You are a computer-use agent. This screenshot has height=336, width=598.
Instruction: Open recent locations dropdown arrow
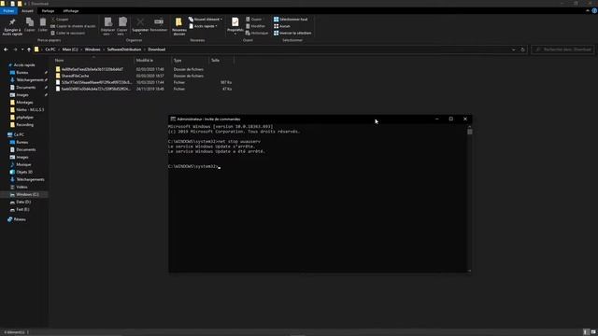[x=22, y=49]
